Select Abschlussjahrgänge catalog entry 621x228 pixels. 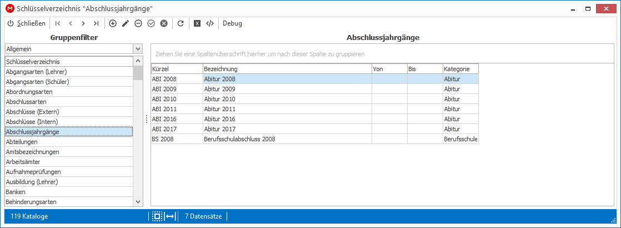68,132
